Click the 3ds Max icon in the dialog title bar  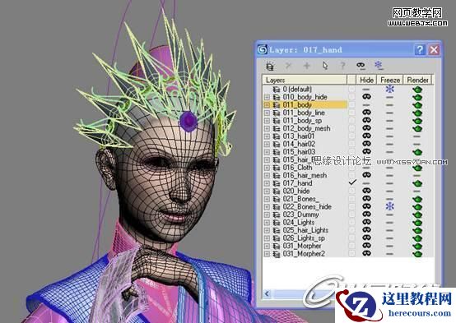point(263,49)
